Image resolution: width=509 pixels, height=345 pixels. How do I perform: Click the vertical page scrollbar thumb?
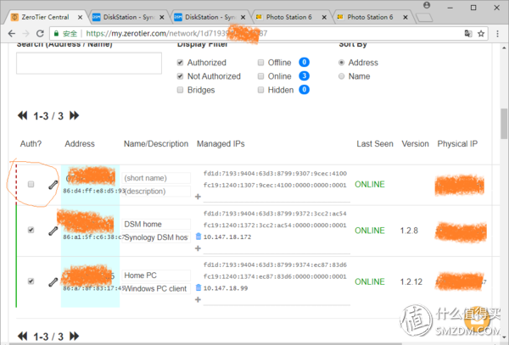504,124
